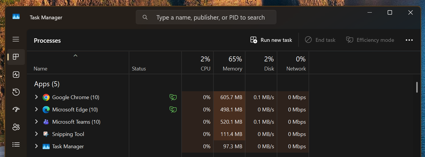Maximize the Task Manager window
The image size is (425, 157).
390,13
